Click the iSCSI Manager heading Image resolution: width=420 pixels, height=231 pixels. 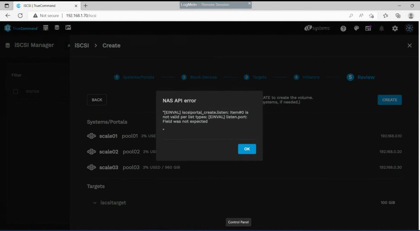pos(34,45)
